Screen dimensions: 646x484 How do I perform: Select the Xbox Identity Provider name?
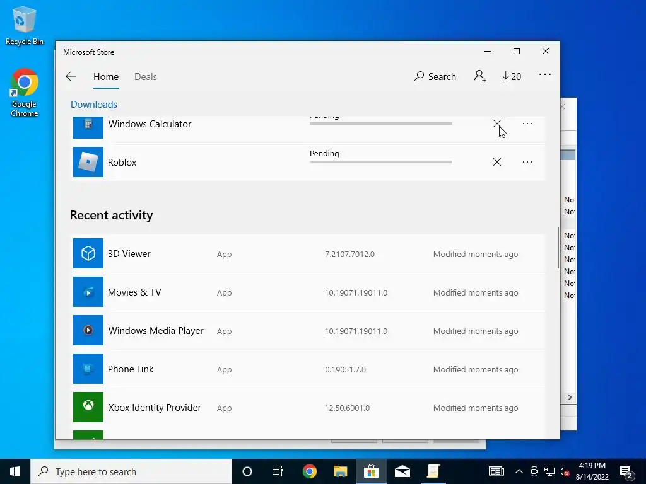155,408
